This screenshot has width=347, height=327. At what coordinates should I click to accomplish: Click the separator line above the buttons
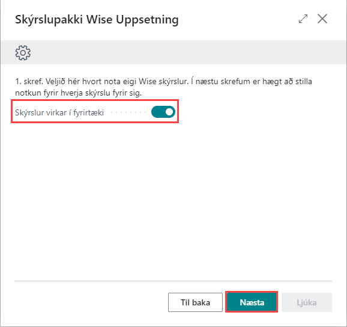pos(173,281)
